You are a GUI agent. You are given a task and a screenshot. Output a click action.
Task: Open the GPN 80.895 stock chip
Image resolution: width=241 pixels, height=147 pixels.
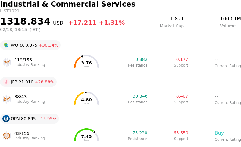pyautogui.click(x=30, y=119)
